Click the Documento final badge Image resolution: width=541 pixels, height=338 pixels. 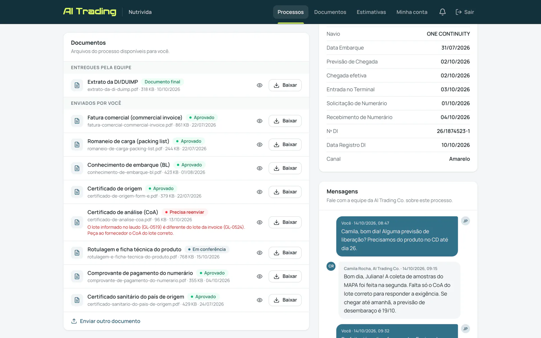click(162, 82)
